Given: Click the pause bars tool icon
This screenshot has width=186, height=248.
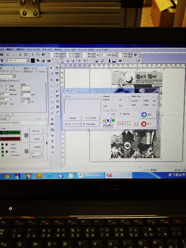Looking at the screenshot, I should point(57,80).
